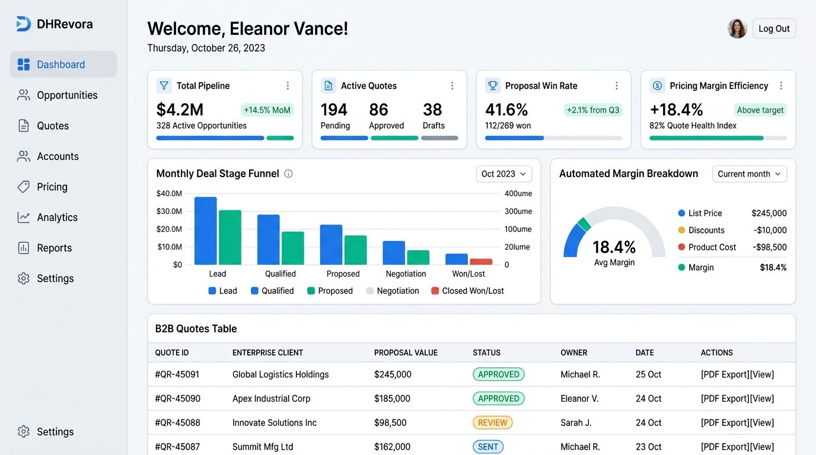Click the Above target badge
The image size is (816, 455).
[x=760, y=110]
